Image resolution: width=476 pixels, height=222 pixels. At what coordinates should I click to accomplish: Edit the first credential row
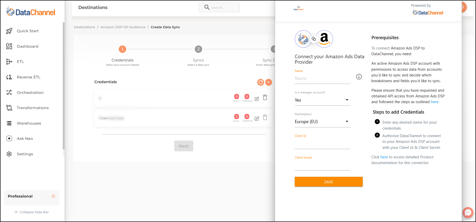pos(257,99)
